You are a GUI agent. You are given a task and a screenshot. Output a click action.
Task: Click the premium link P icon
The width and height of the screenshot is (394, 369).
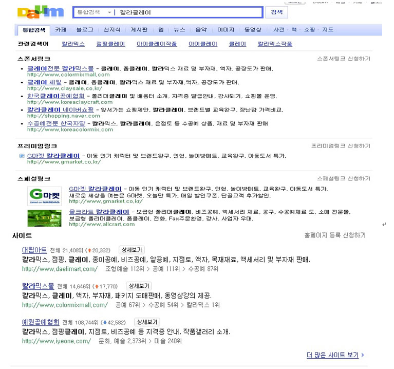click(22, 156)
